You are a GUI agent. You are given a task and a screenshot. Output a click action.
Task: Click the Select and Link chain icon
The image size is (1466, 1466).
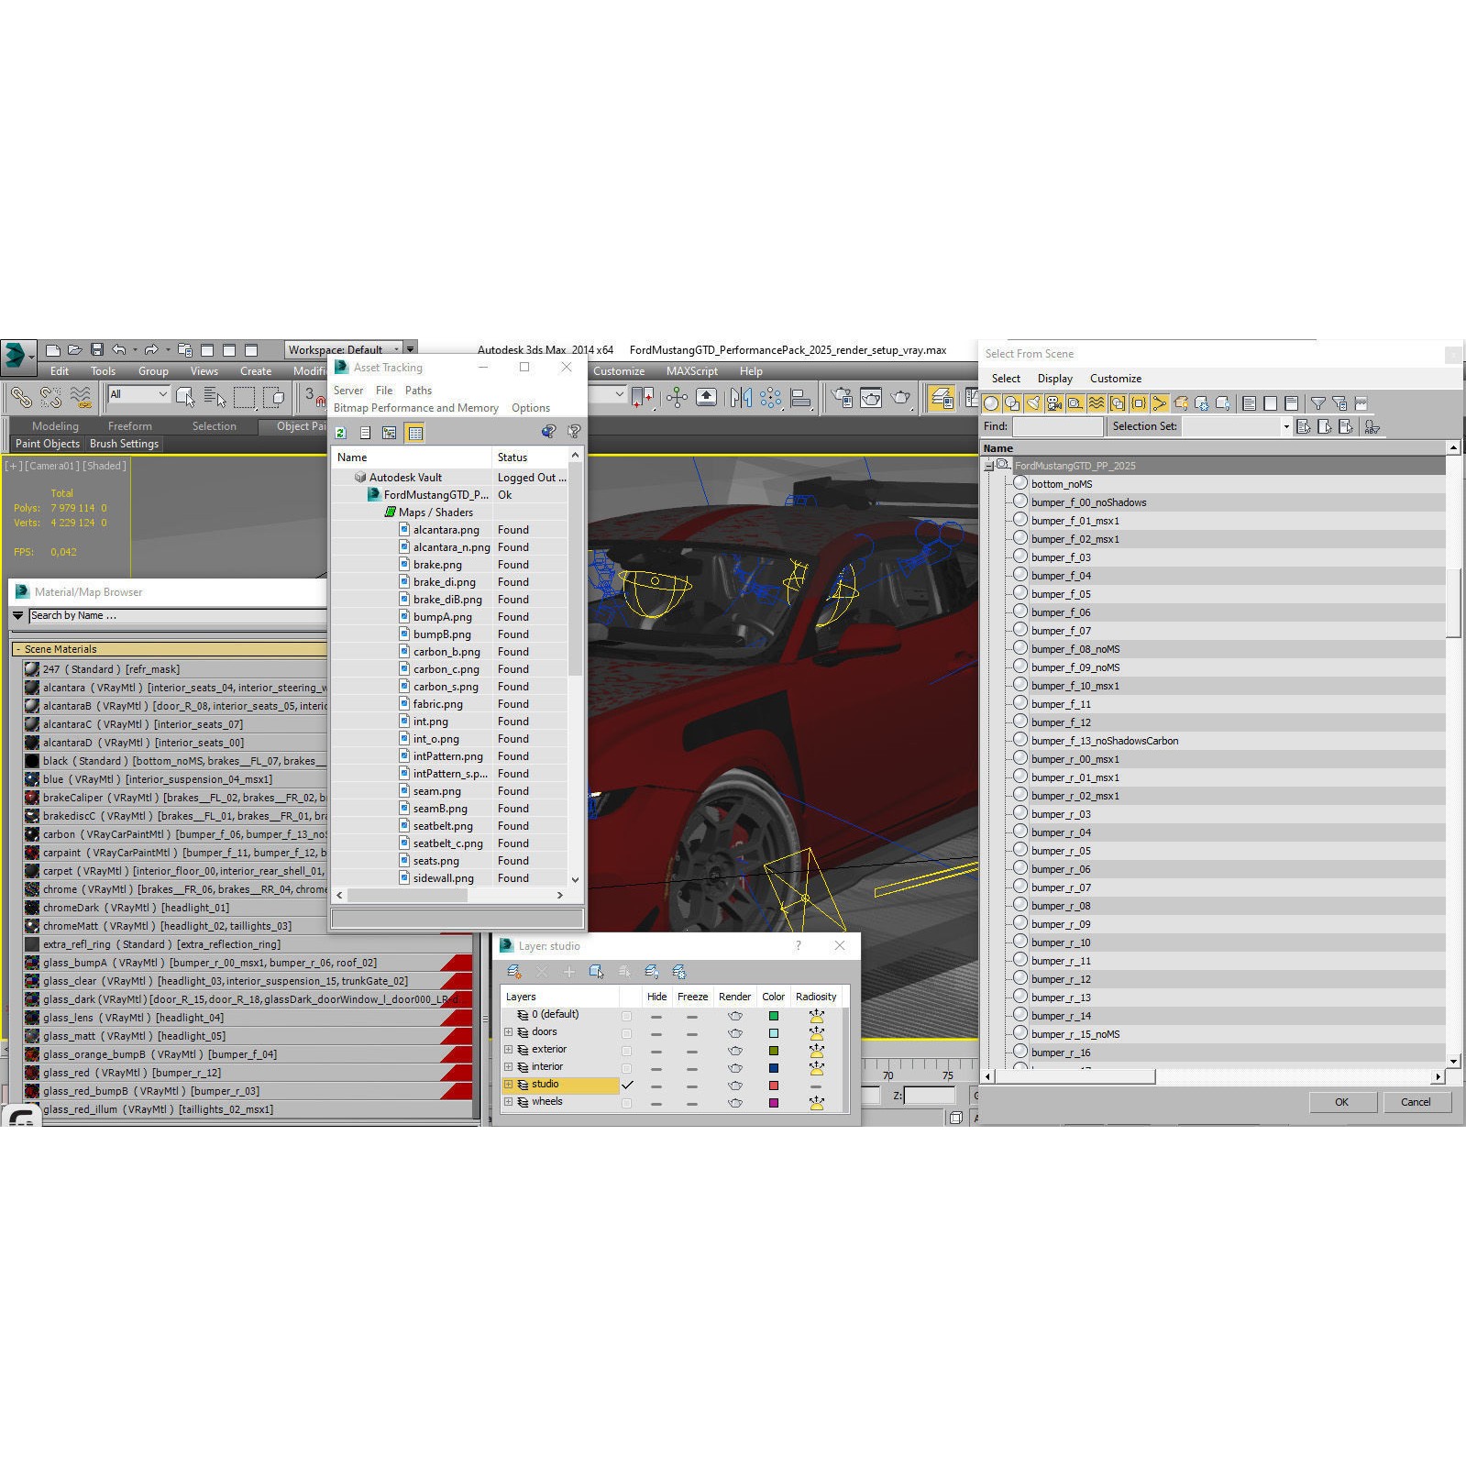(x=21, y=397)
